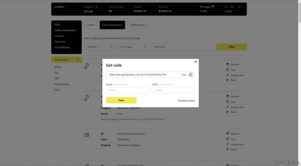Click the Balance amount $77.98
Viewport: 301px width, 166px height.
point(88,12)
